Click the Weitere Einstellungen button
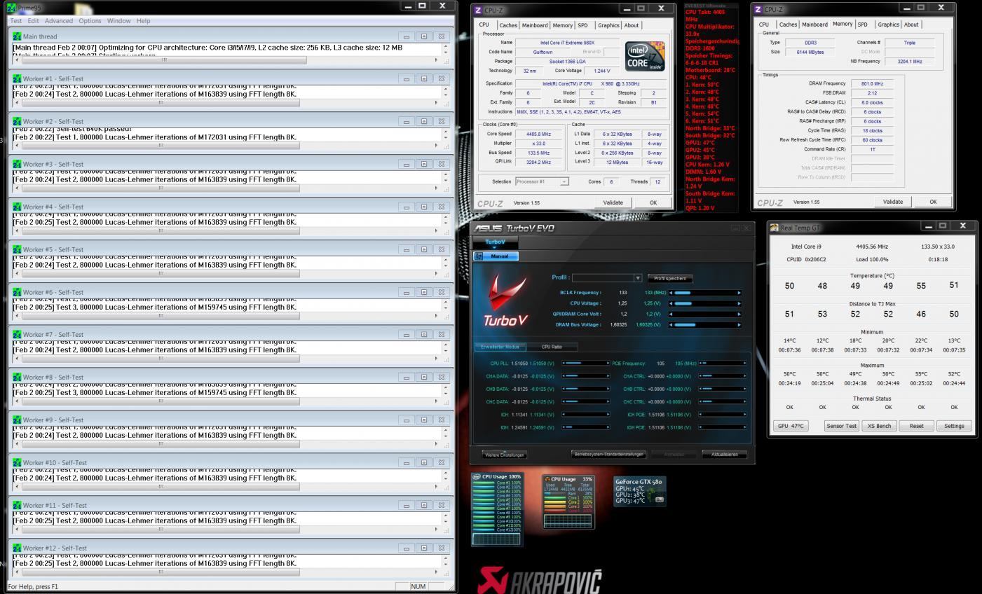 [504, 455]
